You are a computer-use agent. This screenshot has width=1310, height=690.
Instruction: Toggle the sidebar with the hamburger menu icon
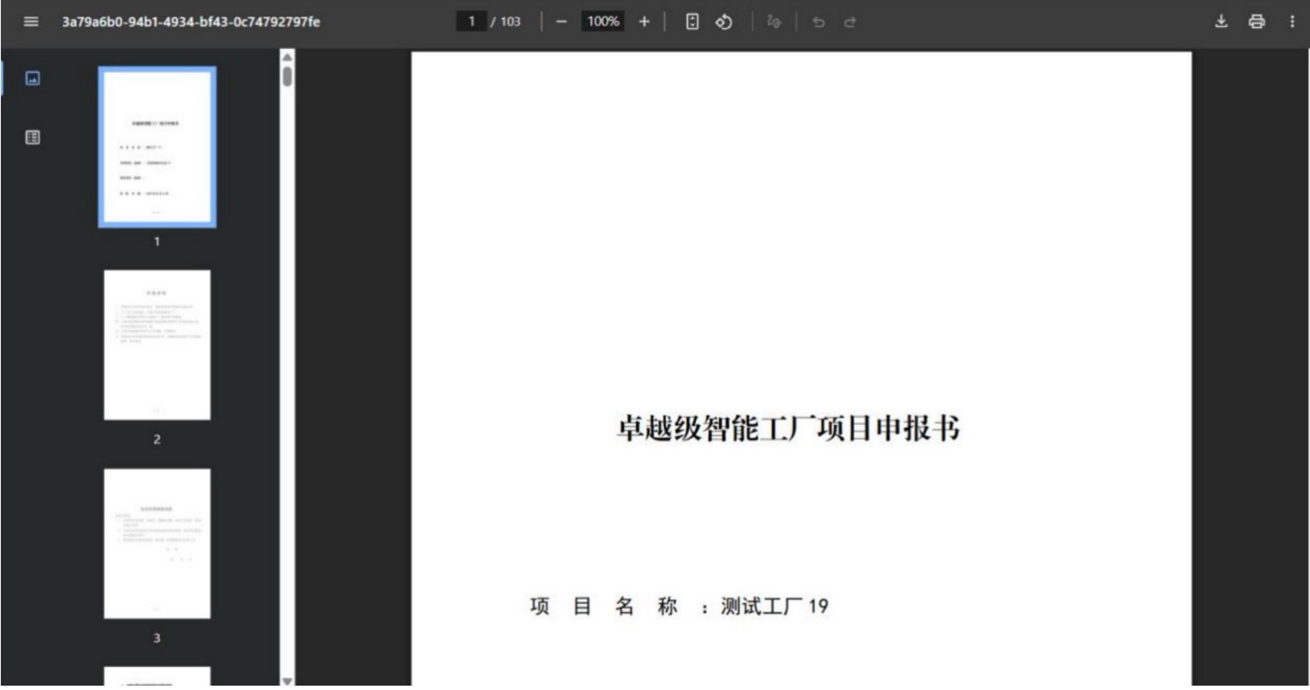coord(32,22)
